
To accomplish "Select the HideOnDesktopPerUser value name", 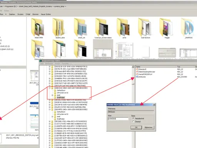I will click(x=147, y=72).
